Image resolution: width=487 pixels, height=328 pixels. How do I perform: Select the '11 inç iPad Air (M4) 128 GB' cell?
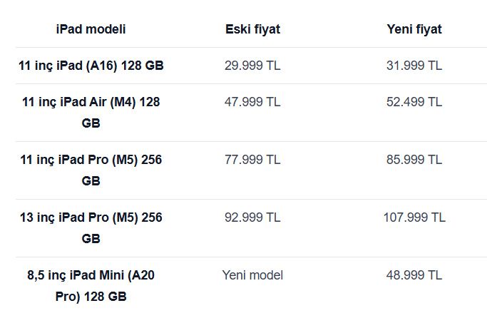coord(91,113)
